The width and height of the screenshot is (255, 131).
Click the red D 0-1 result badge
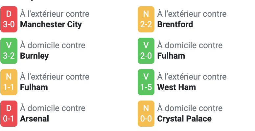tap(9, 114)
